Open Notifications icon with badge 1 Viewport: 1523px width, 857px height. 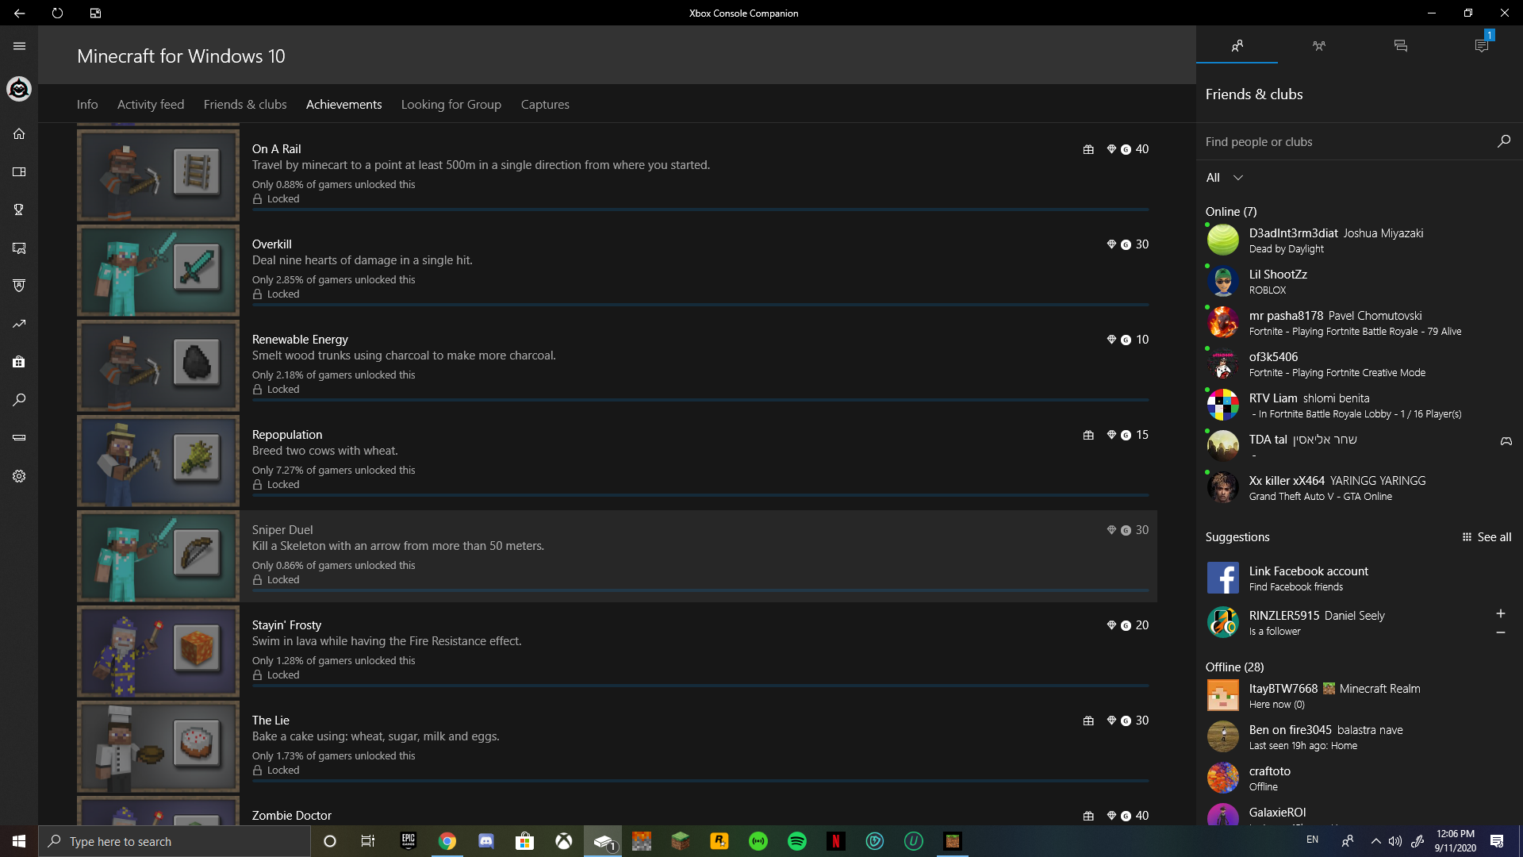coord(1481,46)
